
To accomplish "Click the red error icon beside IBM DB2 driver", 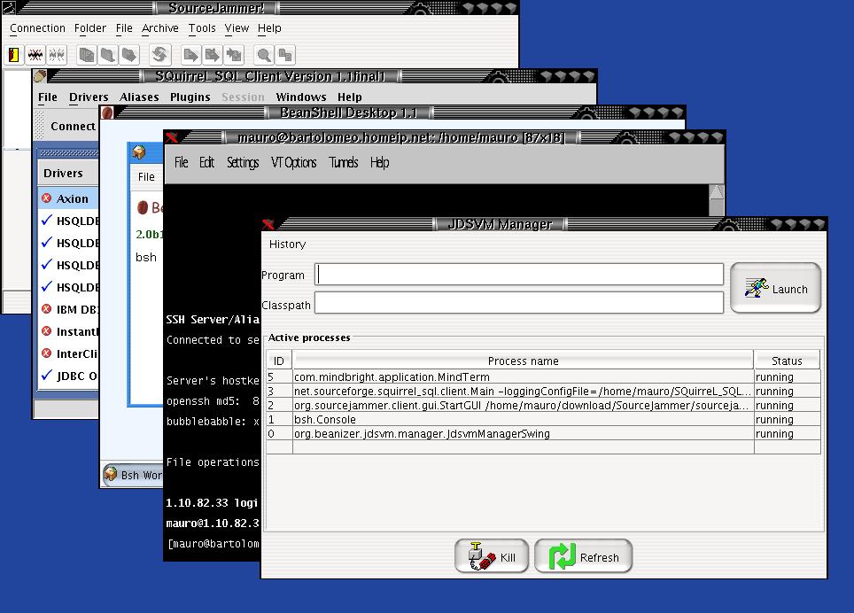I will click(47, 308).
